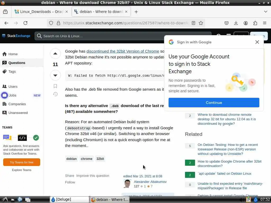Click the Search on Unix & Linux field
Screen dimensions: 271x203
[x=123, y=36]
